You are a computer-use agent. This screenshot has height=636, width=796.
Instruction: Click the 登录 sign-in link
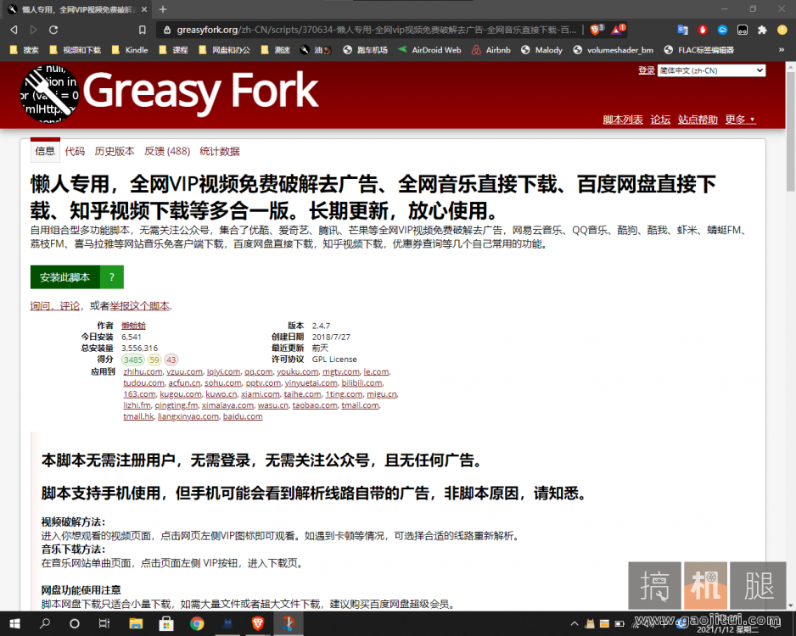[647, 70]
